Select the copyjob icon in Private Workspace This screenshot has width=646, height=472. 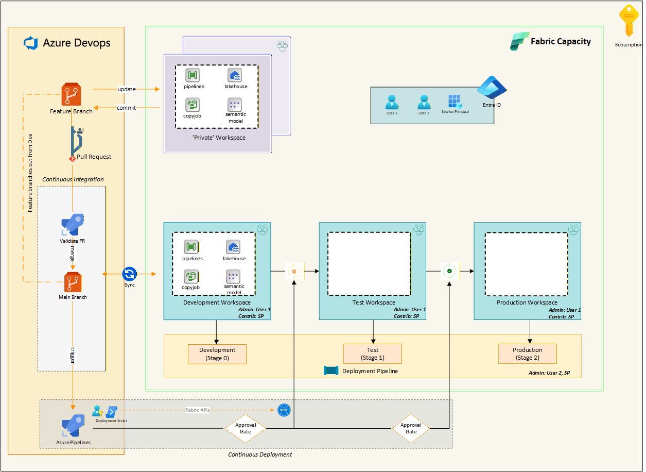[193, 105]
